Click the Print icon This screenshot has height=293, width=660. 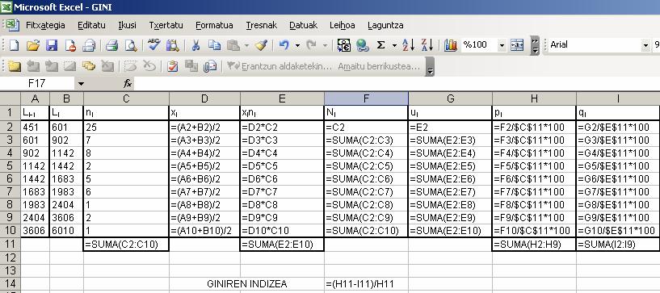[x=111, y=45]
